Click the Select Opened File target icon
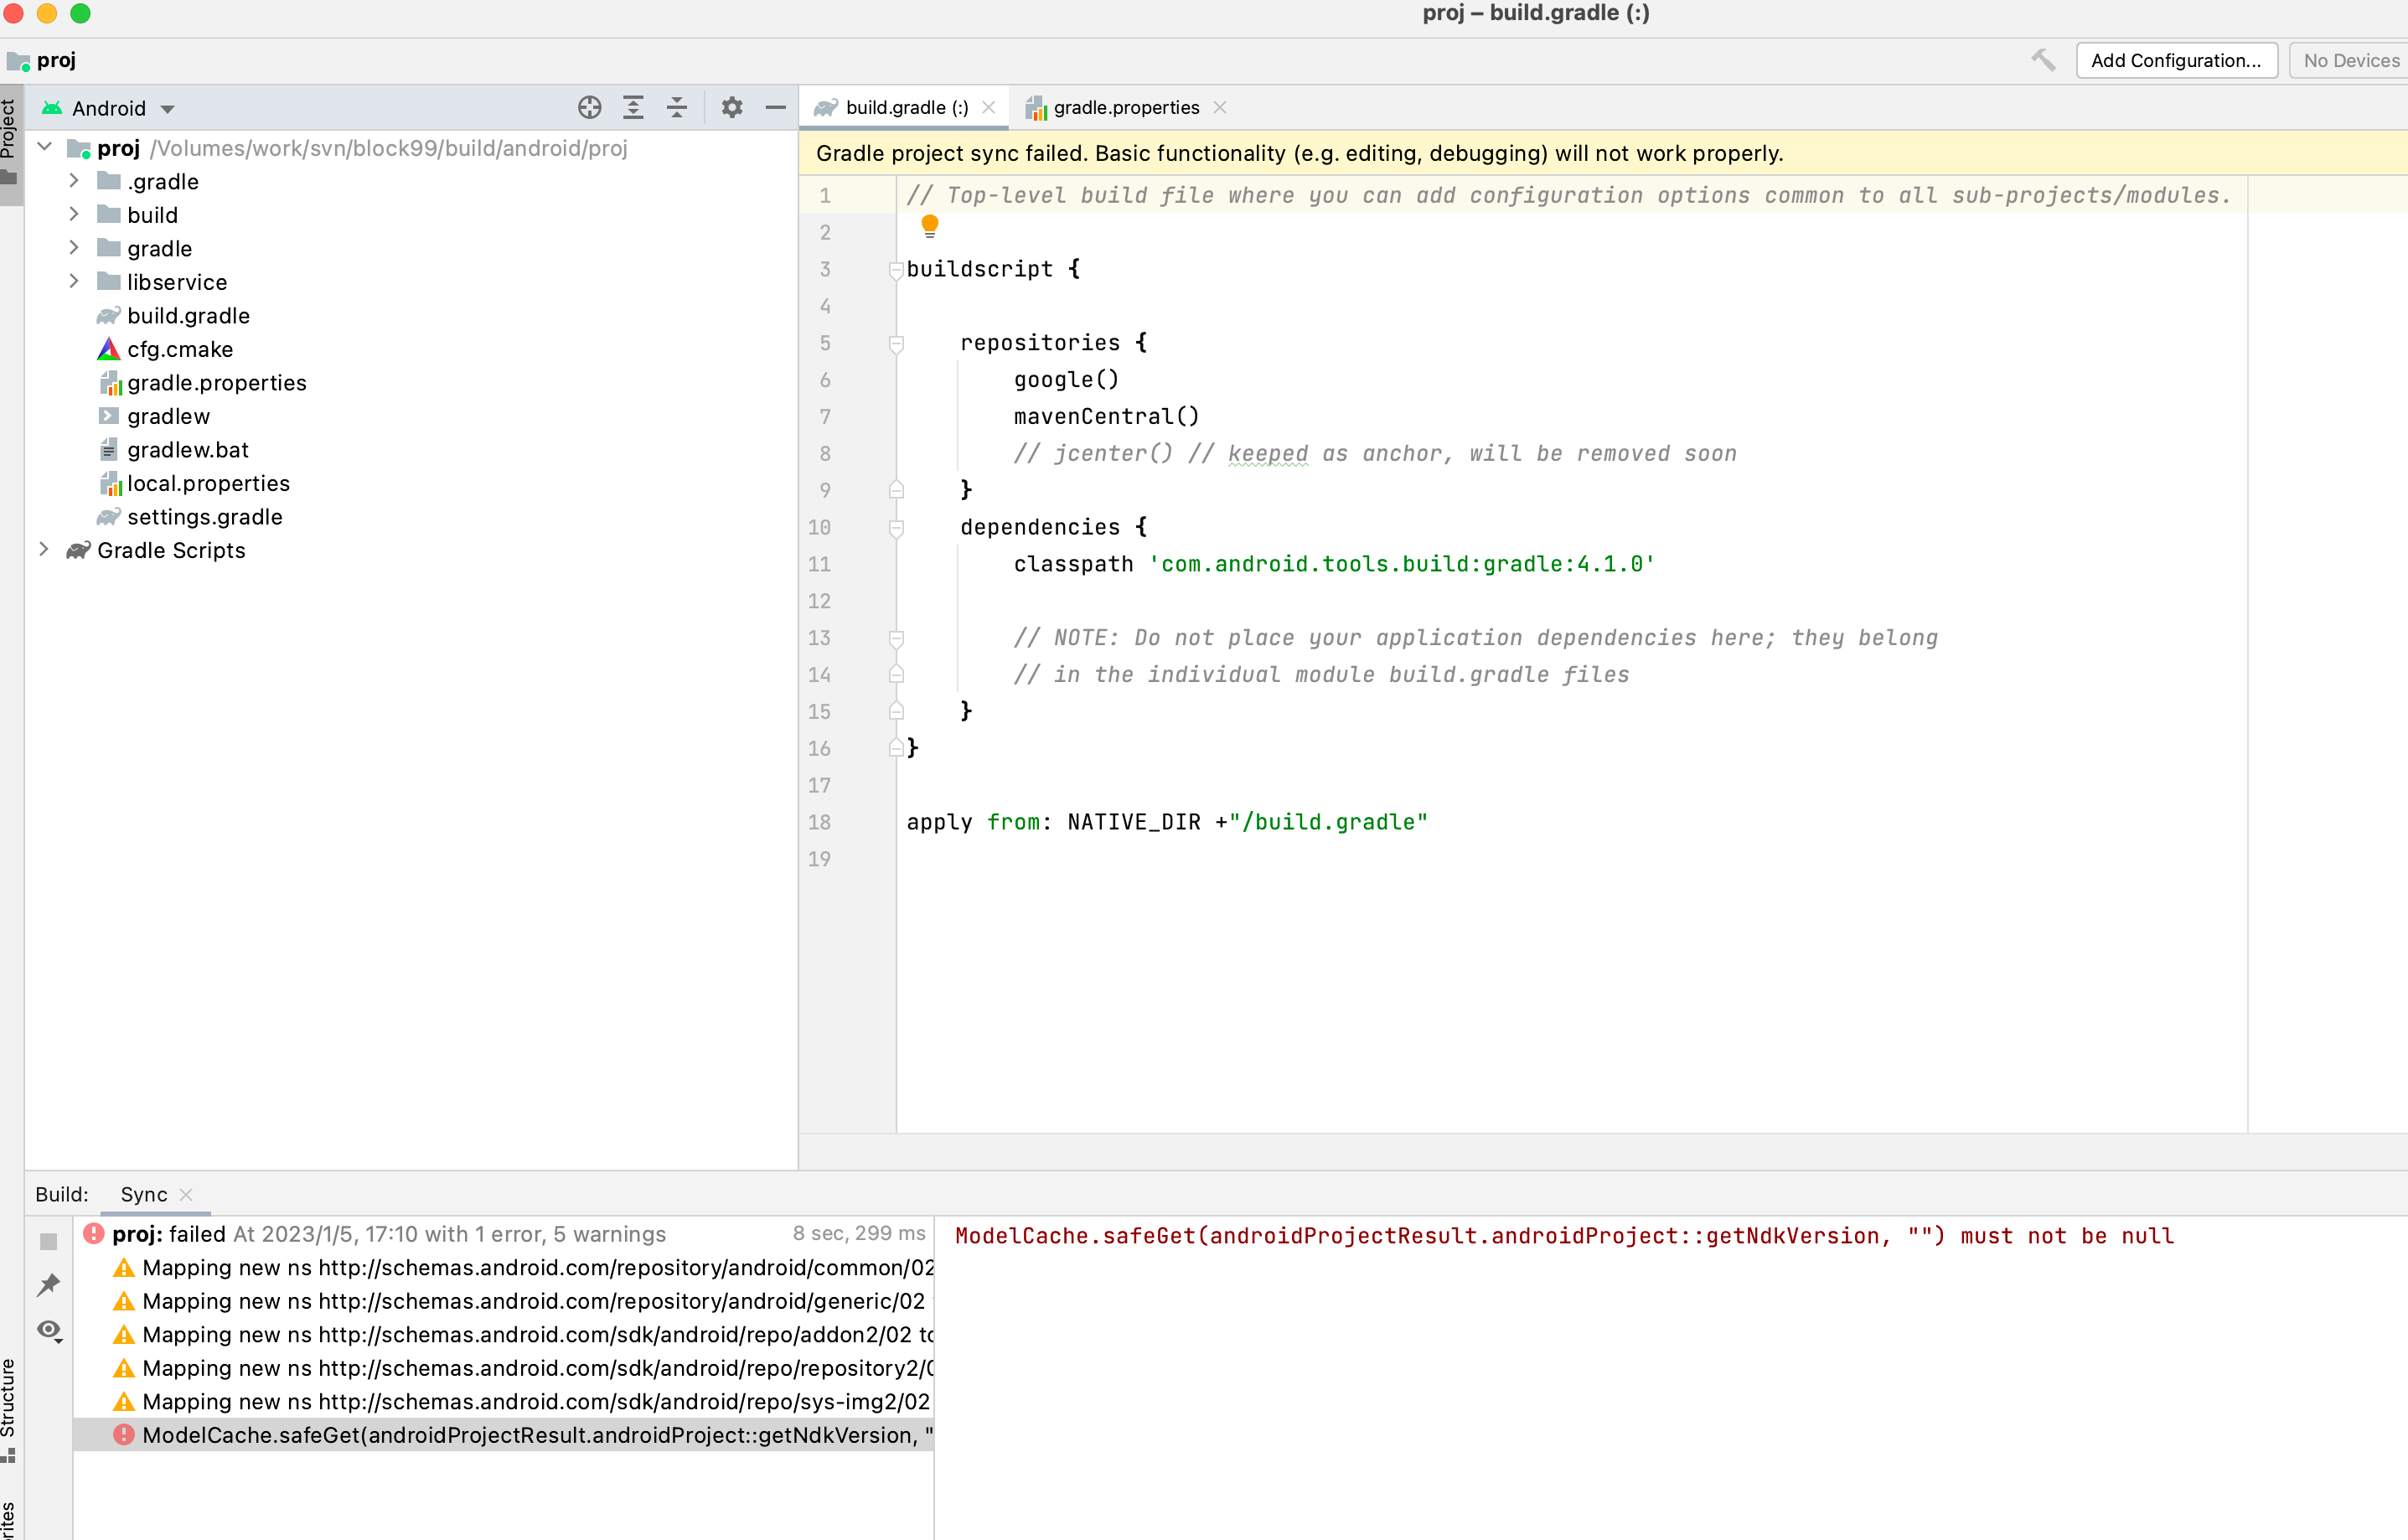The image size is (2408, 1540). click(589, 107)
